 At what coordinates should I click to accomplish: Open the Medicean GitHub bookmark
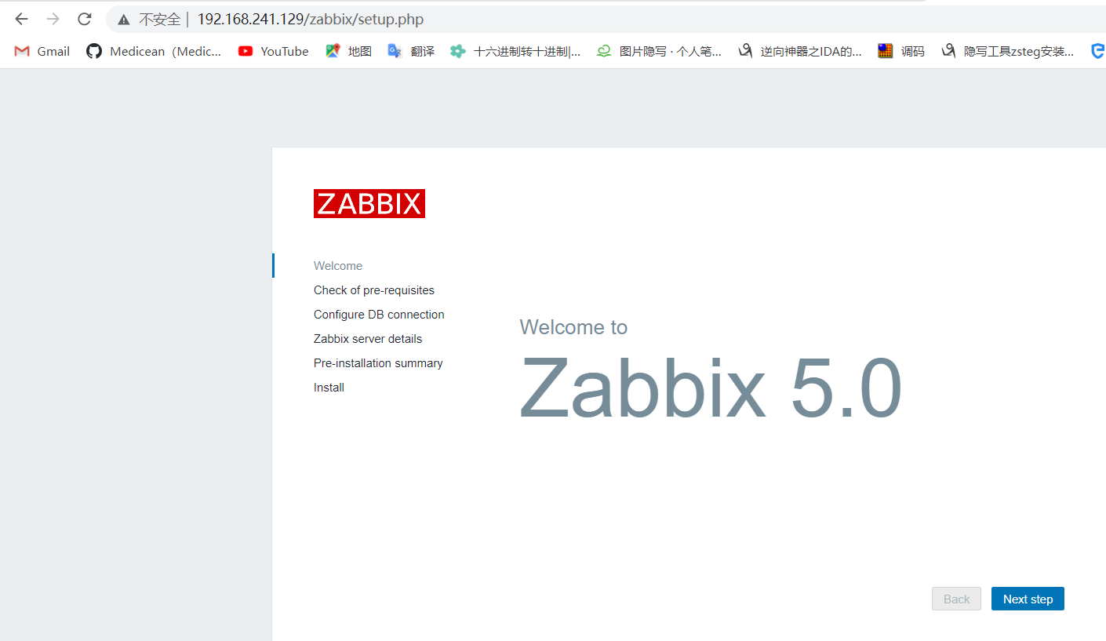tap(154, 51)
